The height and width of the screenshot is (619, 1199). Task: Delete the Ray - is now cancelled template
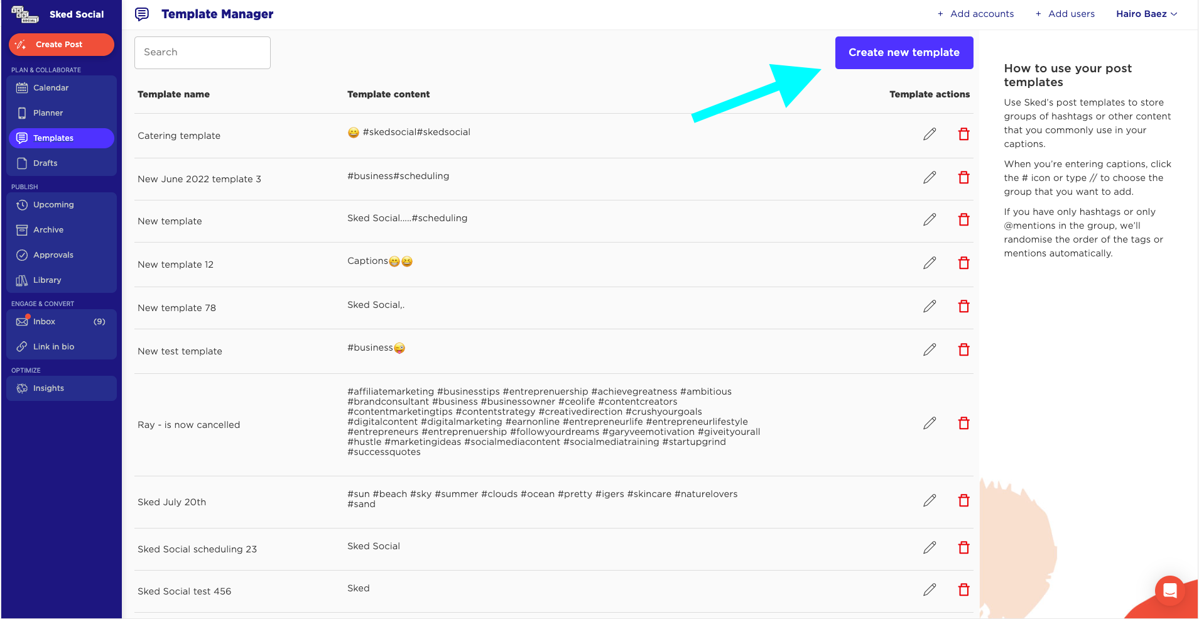pos(963,423)
